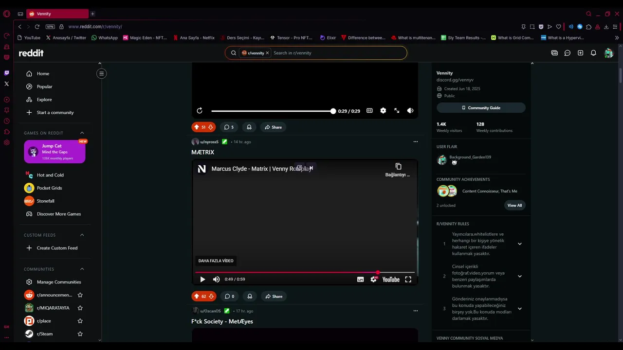Image resolution: width=623 pixels, height=350 pixels.
Task: Upvote the post with 62 votes
Action: click(197, 297)
